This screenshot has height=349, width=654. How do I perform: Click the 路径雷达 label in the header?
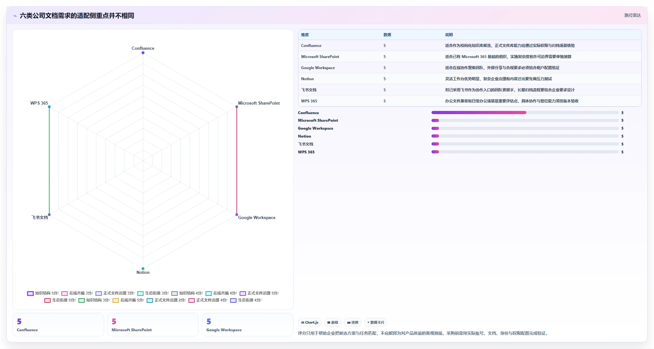click(x=632, y=15)
